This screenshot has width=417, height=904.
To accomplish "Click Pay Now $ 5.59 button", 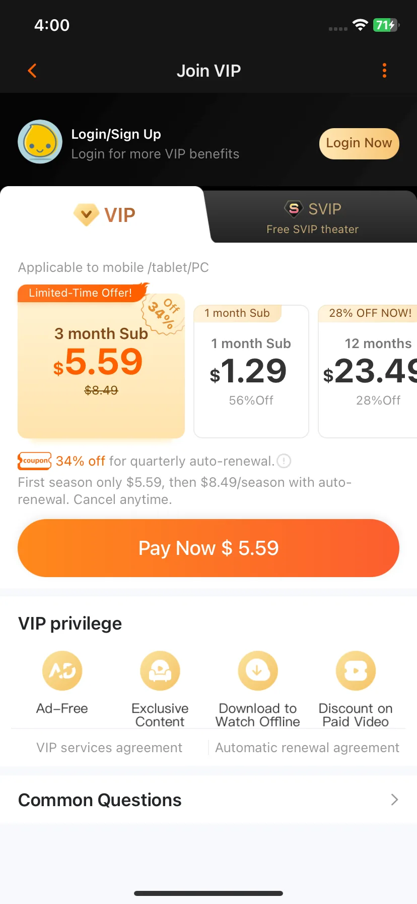I will pos(208,548).
